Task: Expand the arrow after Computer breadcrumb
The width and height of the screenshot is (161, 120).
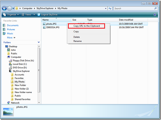Action: (x=34, y=8)
